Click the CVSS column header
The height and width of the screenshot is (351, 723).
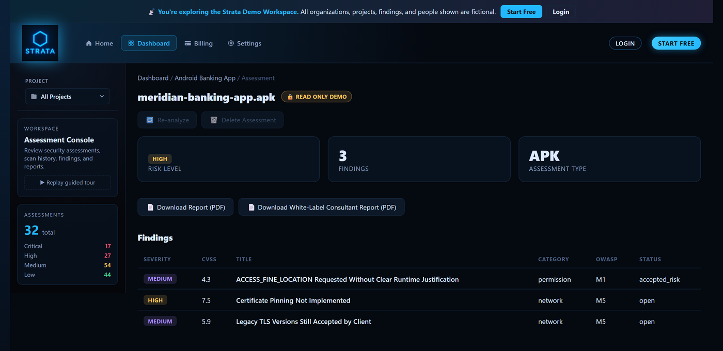(209, 259)
